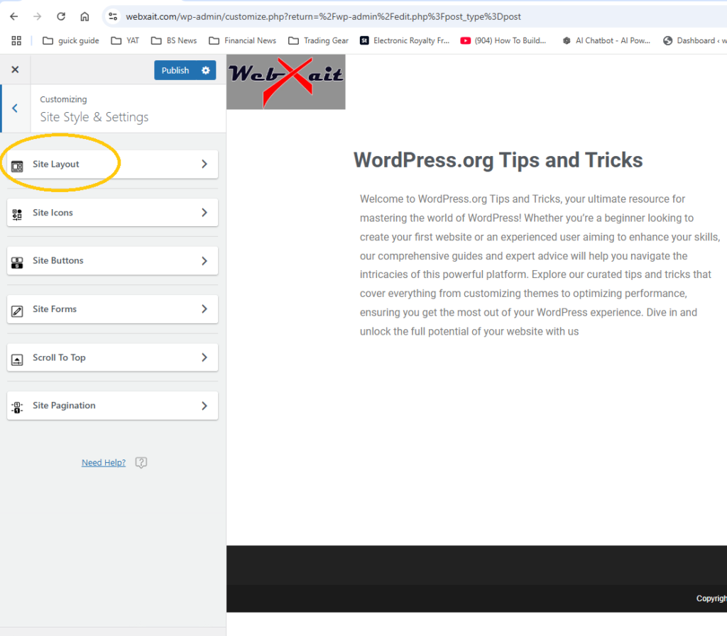727x636 pixels.
Task: Expand Site Icons chevron arrow
Action: coord(204,213)
